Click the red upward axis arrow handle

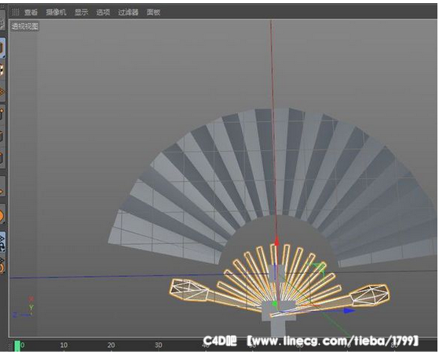(276, 241)
